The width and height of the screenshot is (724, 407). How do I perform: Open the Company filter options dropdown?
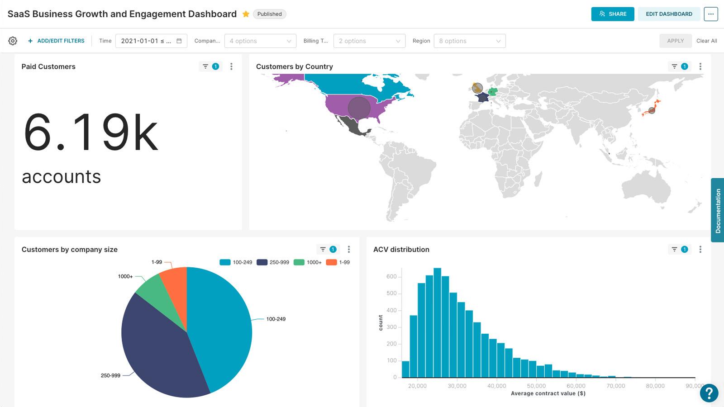pos(260,41)
